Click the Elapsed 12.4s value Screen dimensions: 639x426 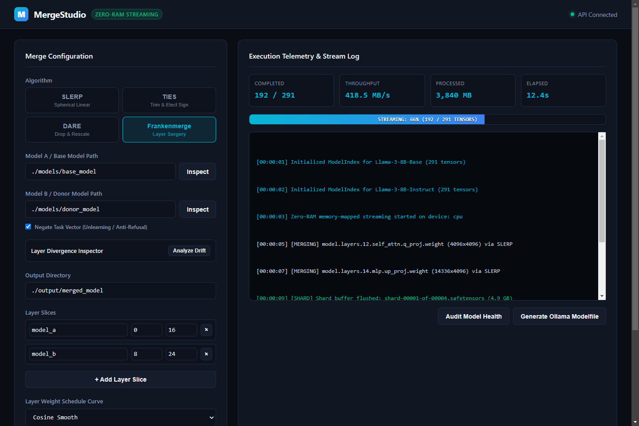[x=537, y=95]
